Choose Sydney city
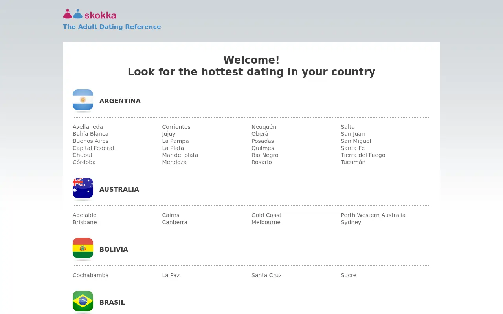This screenshot has height=314, width=503. tap(351, 222)
